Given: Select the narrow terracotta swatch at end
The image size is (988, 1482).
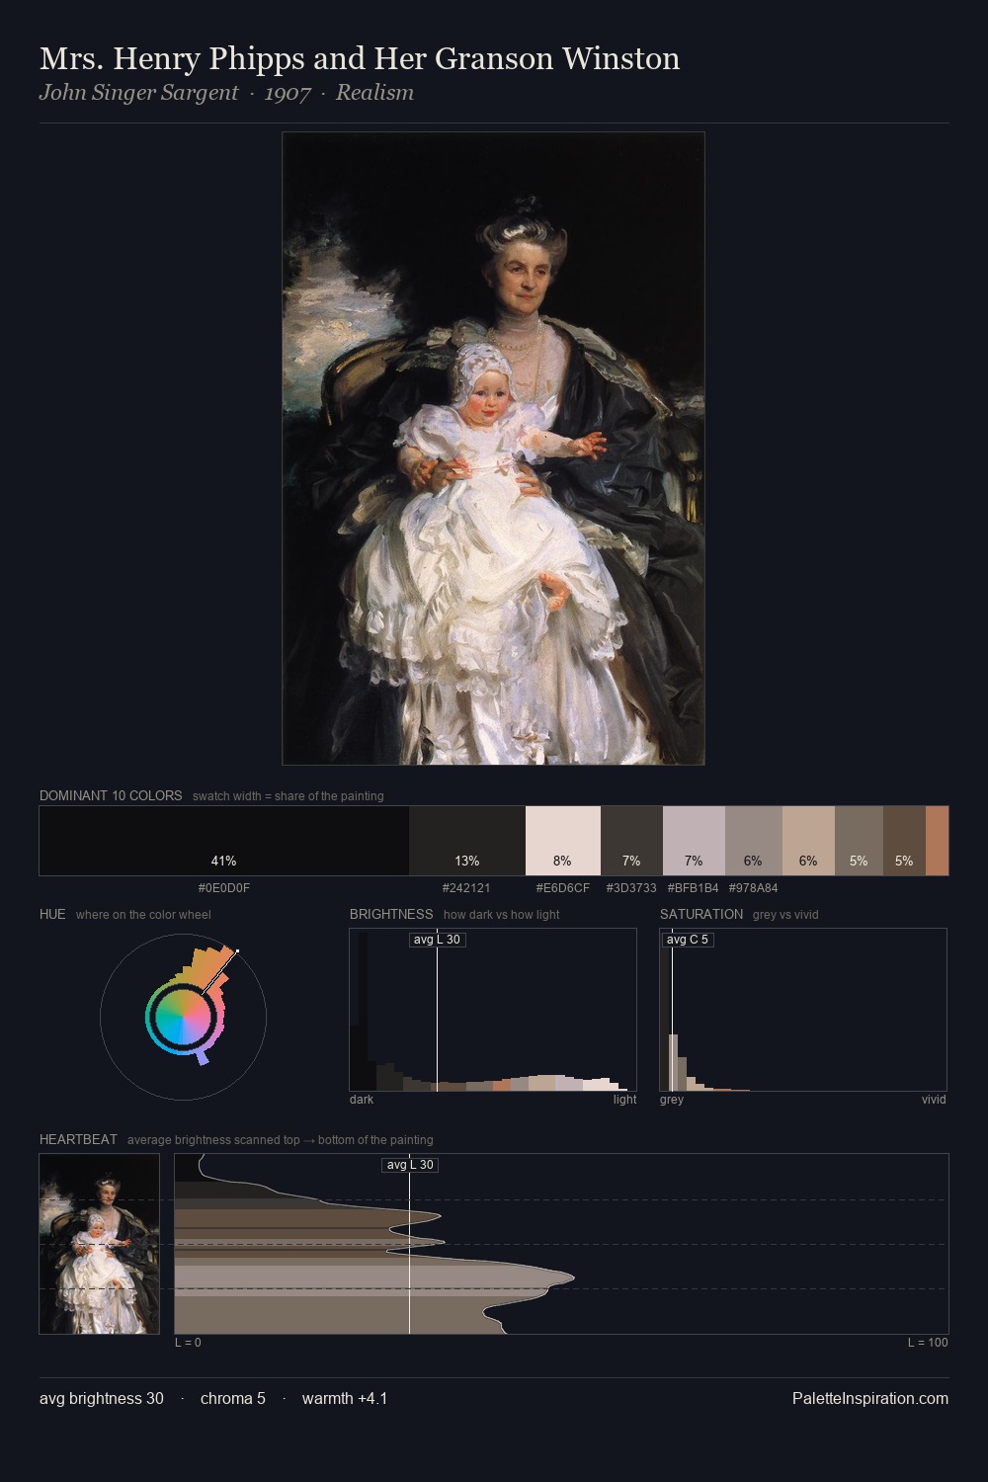Looking at the screenshot, I should [937, 841].
